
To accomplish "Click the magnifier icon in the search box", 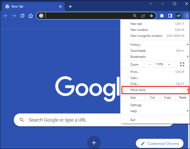I will 22,120.
